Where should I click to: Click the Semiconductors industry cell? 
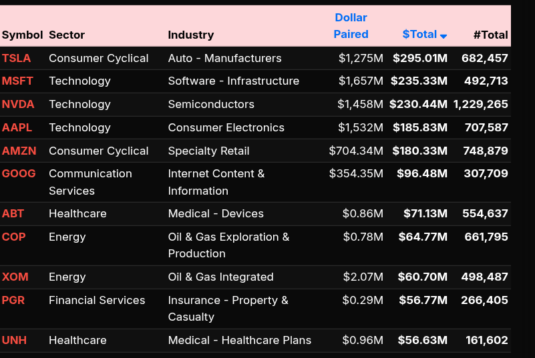click(x=211, y=104)
